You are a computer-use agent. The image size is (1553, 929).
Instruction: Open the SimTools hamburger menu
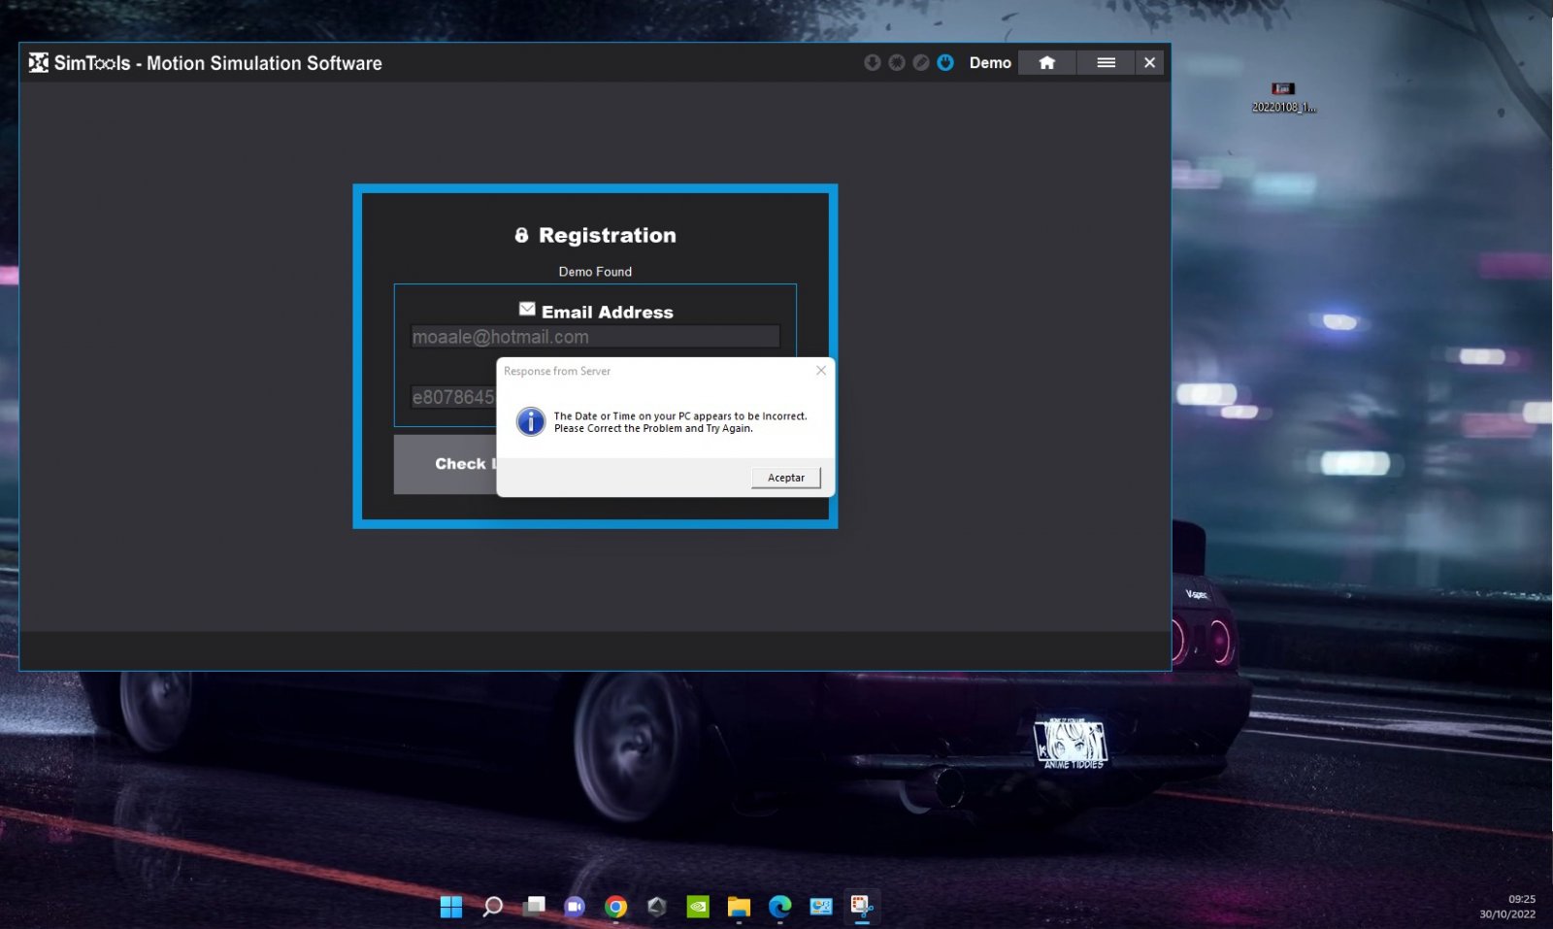click(x=1106, y=62)
